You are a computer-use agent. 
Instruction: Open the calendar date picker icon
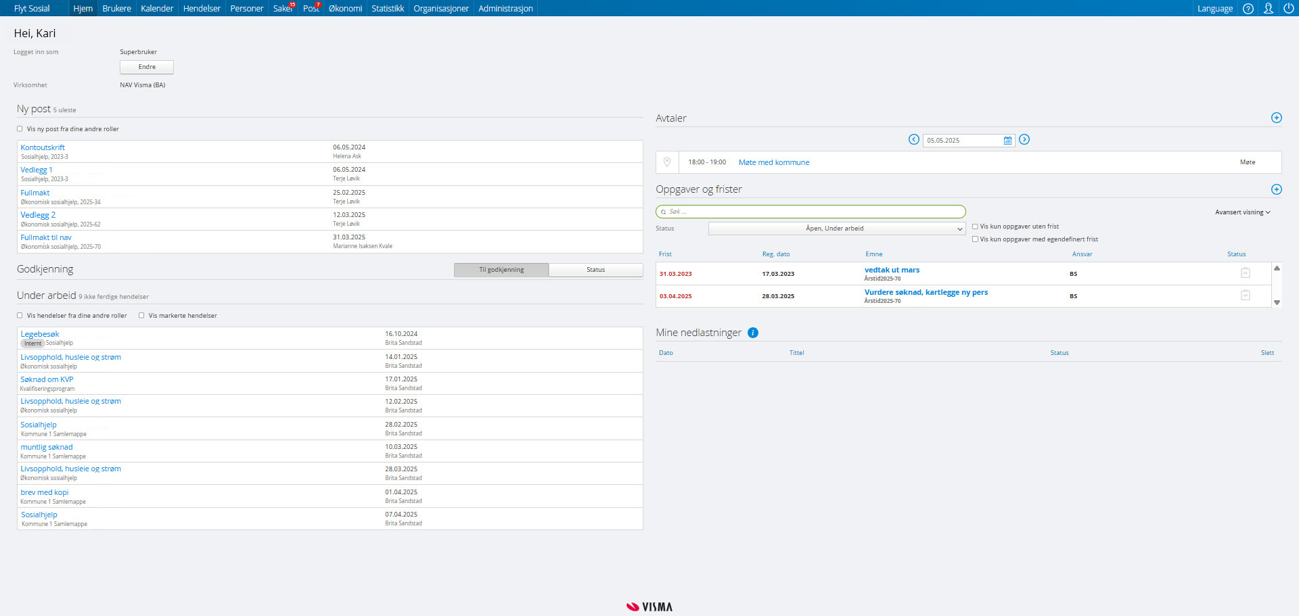pos(1007,141)
